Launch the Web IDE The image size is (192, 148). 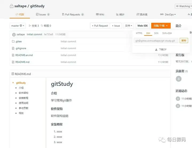click(142, 26)
